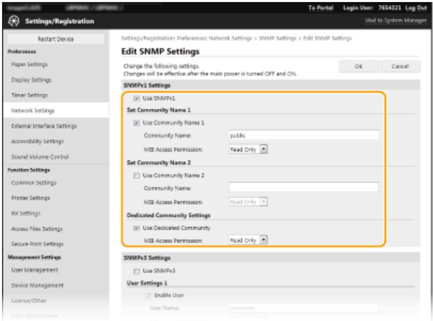Click the SNMPv3 Settings section header
This screenshot has width=433, height=321.
tap(147, 258)
